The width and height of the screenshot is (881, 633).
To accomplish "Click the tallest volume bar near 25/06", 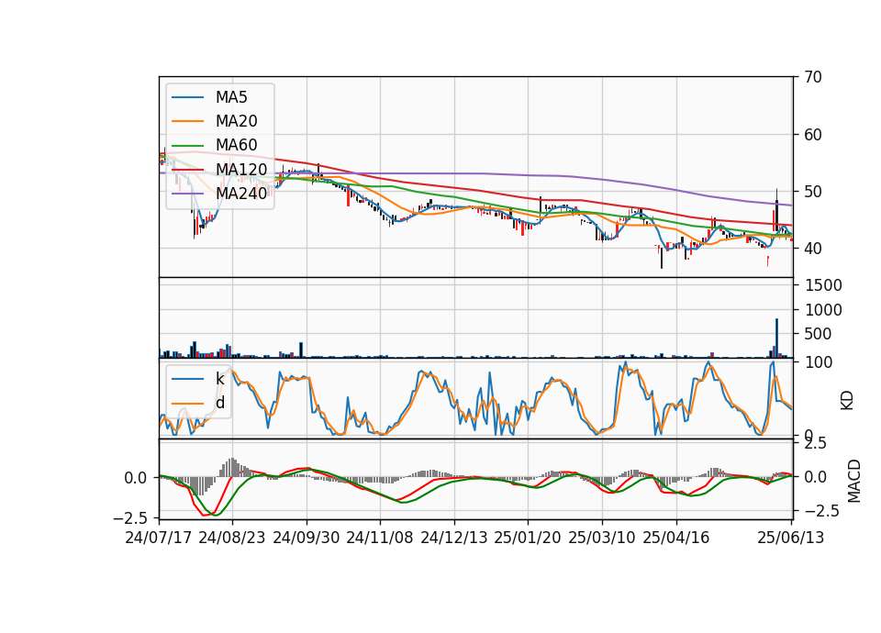I will [776, 339].
